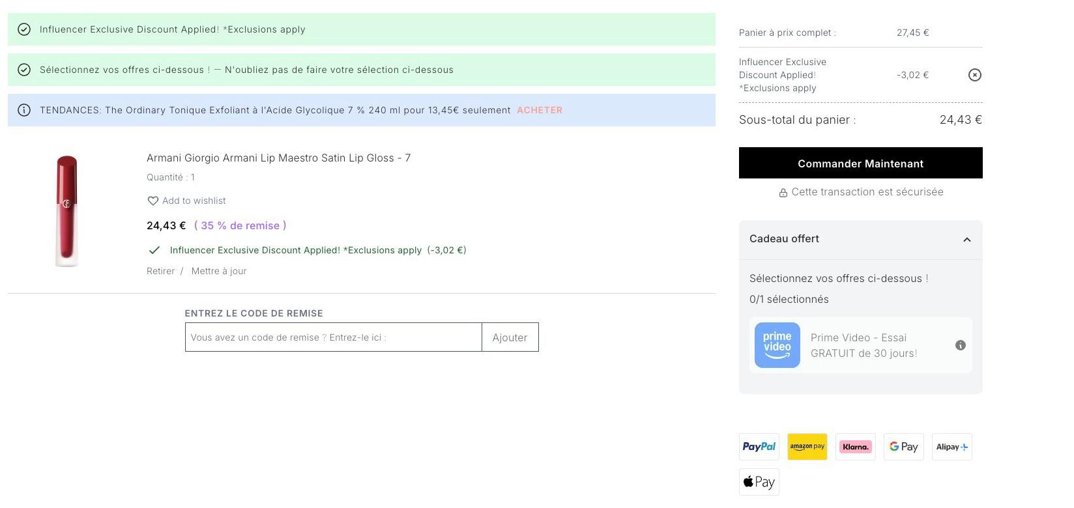Choose Alipay+ payment icon
The width and height of the screenshot is (1074, 508).
pyautogui.click(x=952, y=447)
